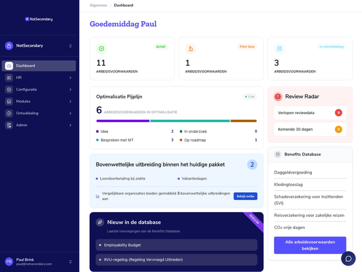This screenshot has height=272, width=362.
Task: Click the Admin icon in the sidebar
Action: coord(9,125)
